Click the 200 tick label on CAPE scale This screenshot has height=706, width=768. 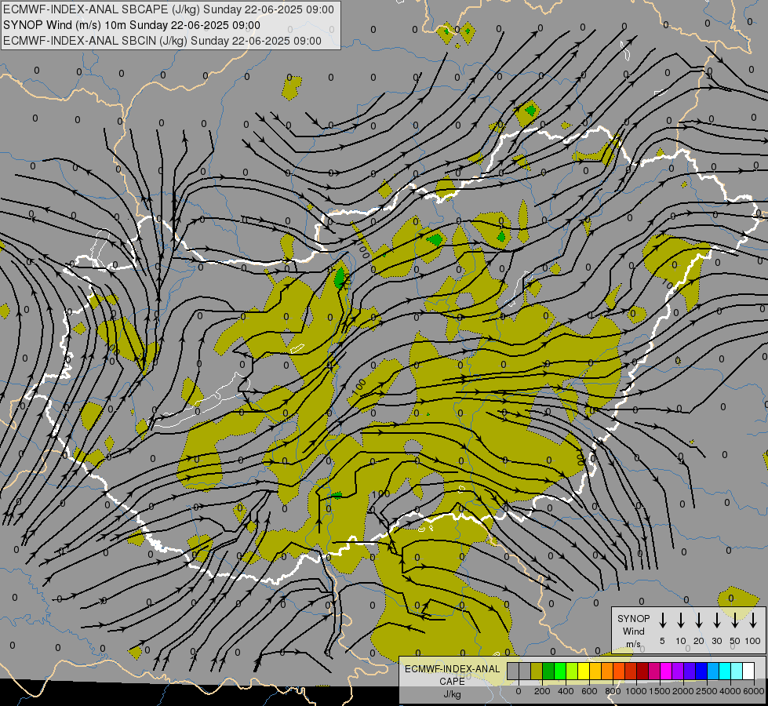(542, 691)
